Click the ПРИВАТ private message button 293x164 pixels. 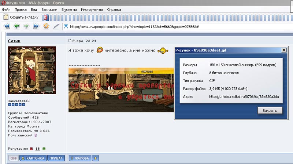[x=56, y=158]
